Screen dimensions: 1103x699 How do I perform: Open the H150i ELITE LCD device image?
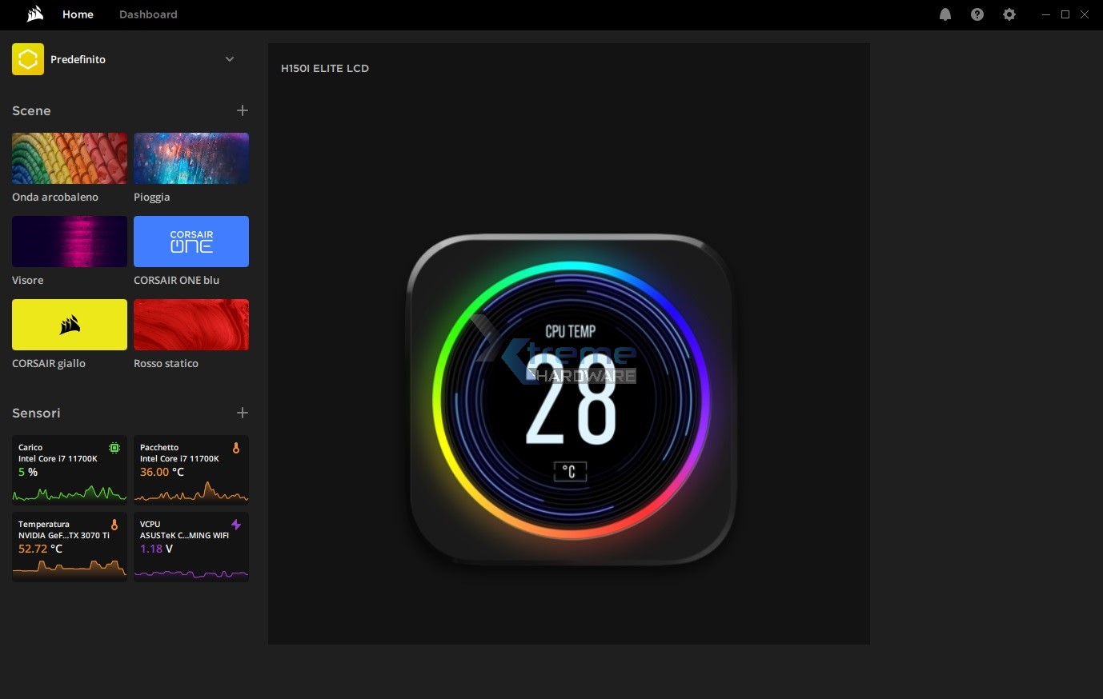[571, 400]
